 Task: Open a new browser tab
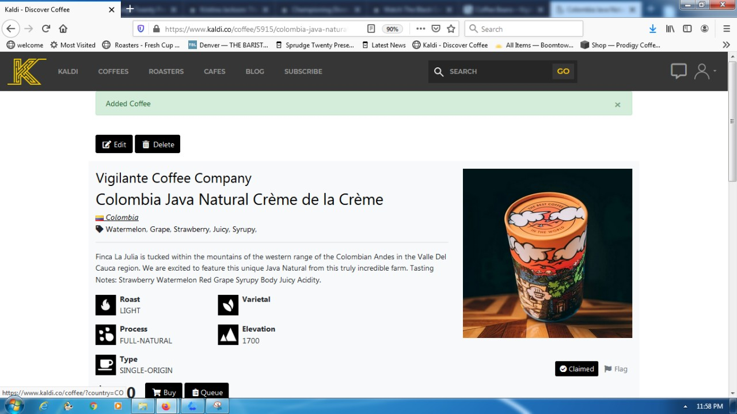point(130,9)
